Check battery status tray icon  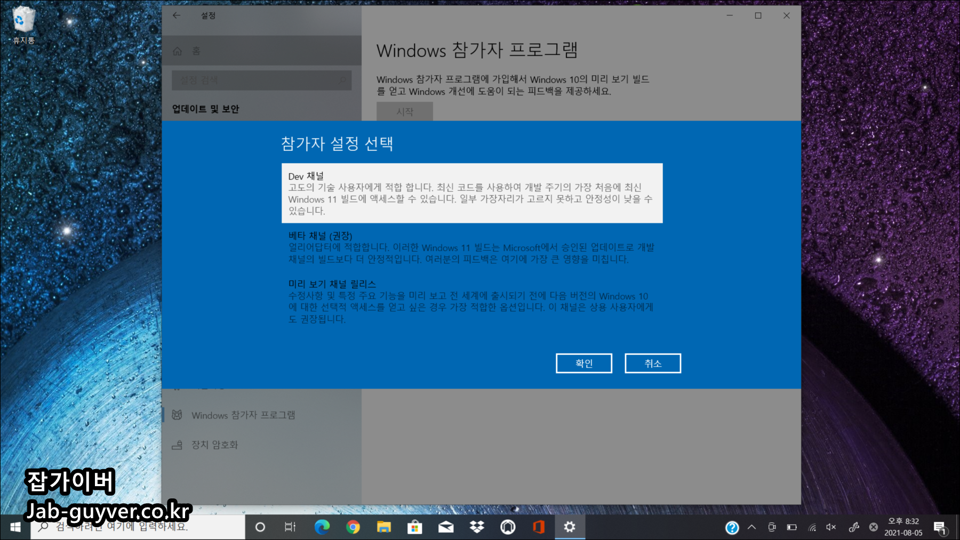coord(792,527)
